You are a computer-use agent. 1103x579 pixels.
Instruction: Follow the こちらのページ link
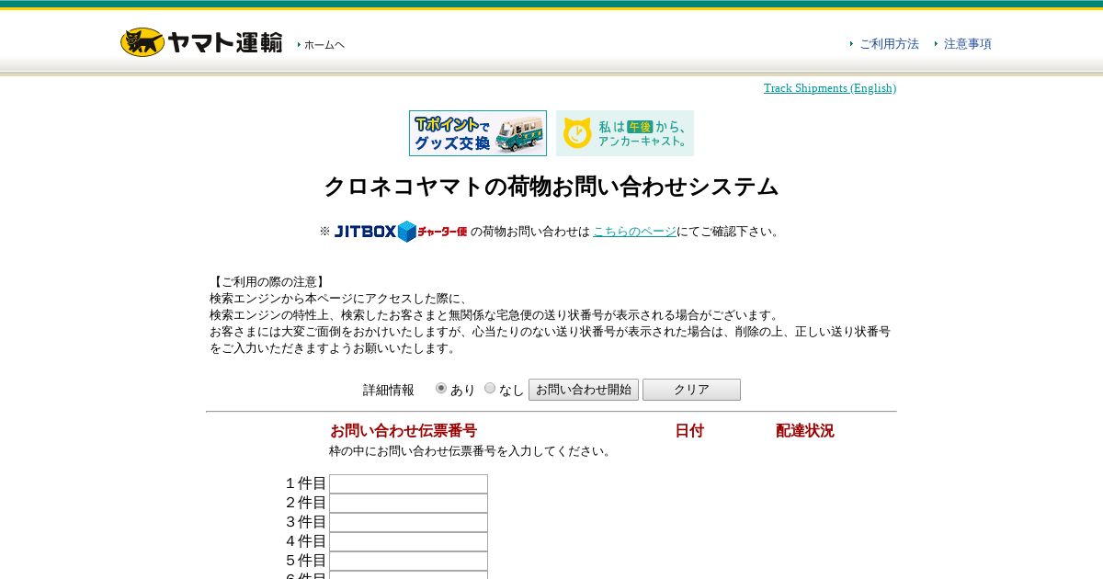pos(634,232)
